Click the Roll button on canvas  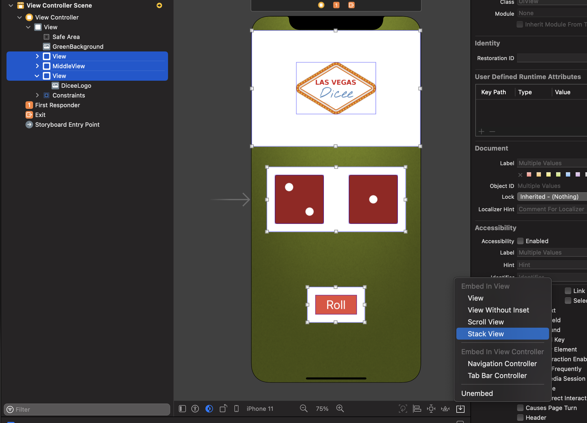(336, 305)
